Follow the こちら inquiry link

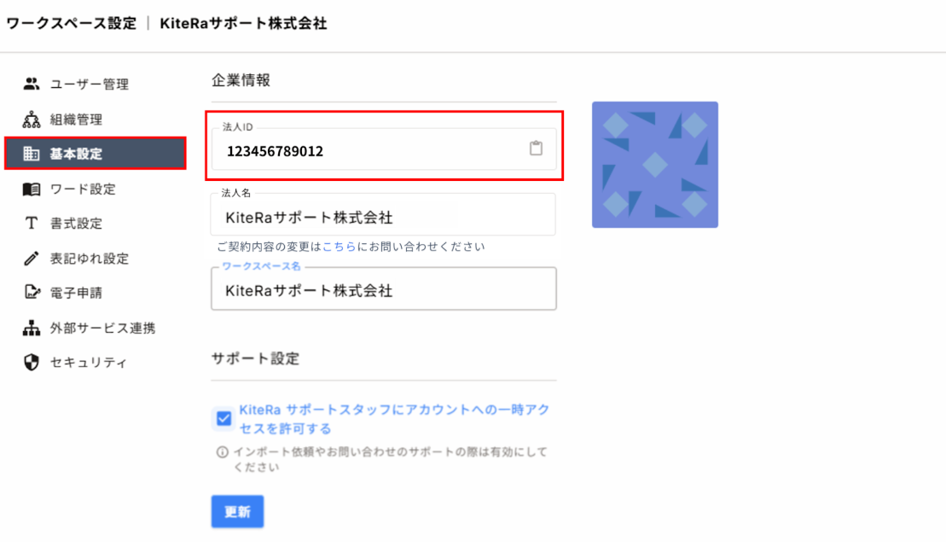(332, 247)
